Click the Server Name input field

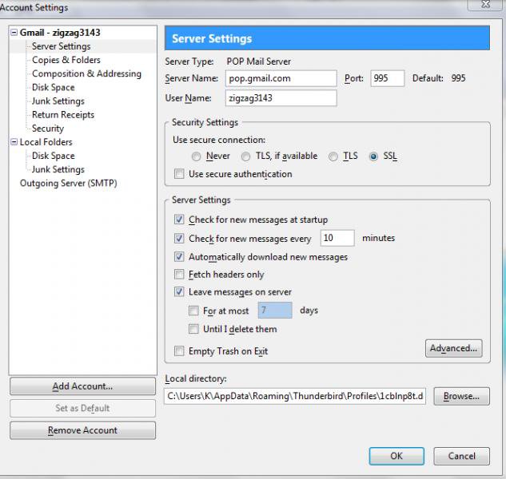[281, 78]
